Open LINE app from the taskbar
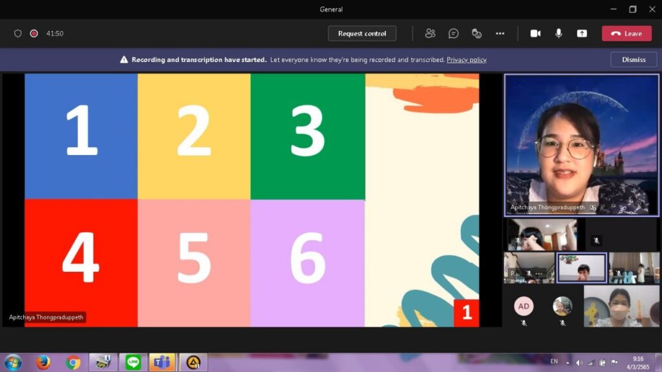Viewport: 662px width, 372px height. click(133, 362)
